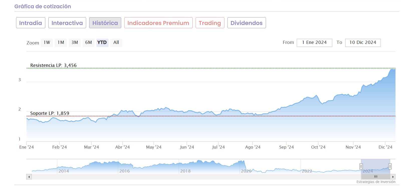Click the To date field

(363, 43)
